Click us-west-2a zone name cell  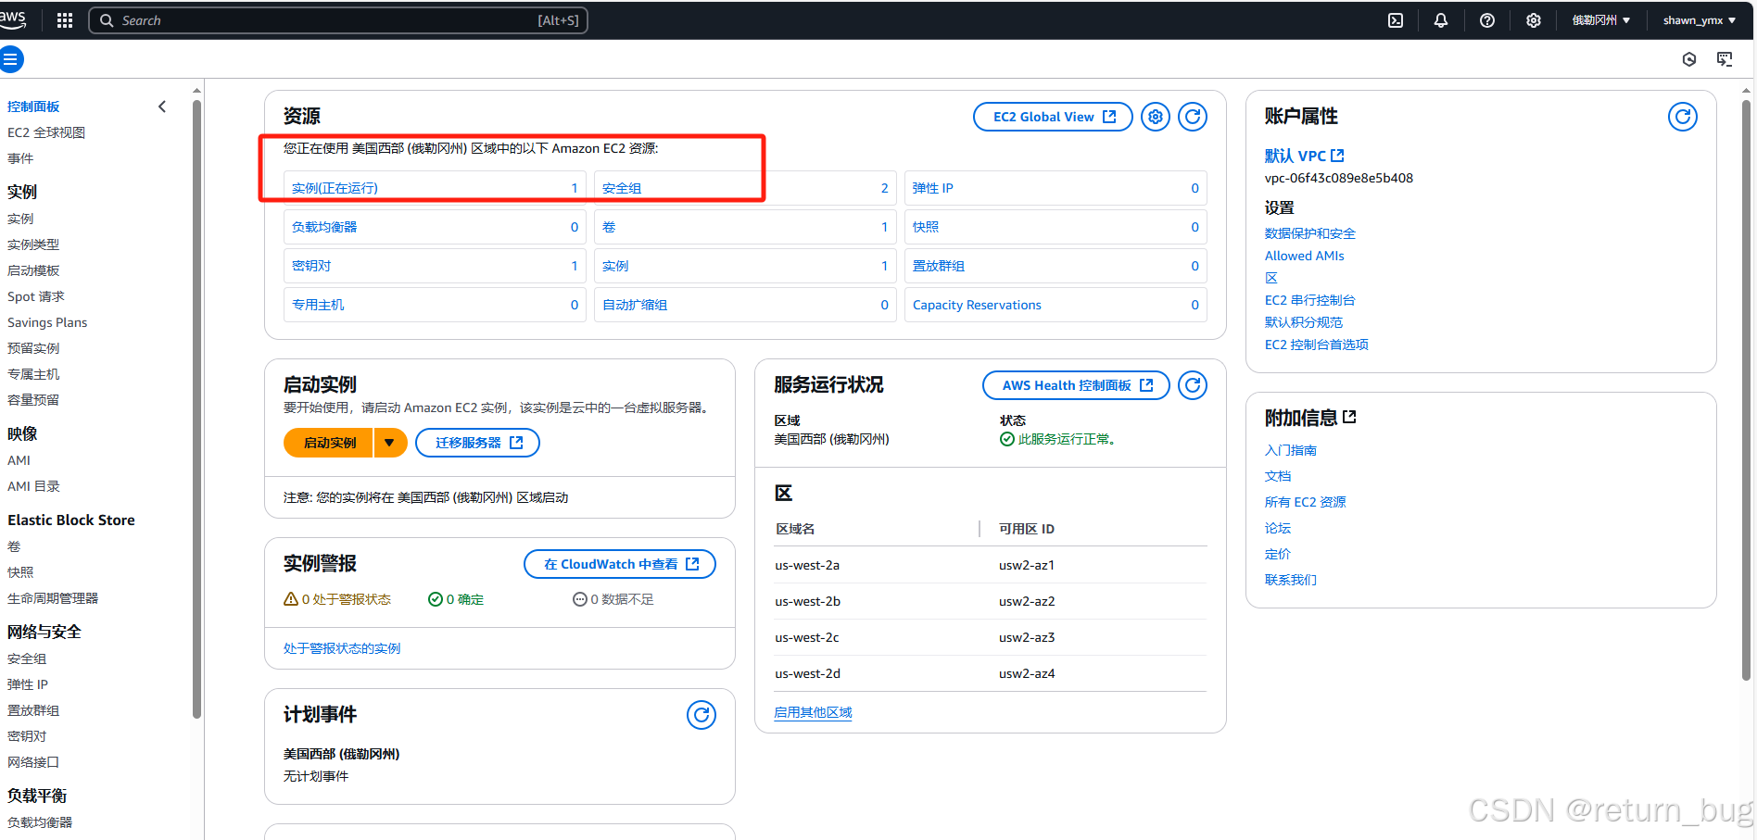(807, 565)
